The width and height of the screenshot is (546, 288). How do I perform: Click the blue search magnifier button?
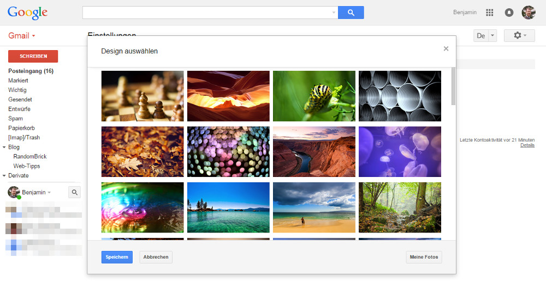[351, 13]
